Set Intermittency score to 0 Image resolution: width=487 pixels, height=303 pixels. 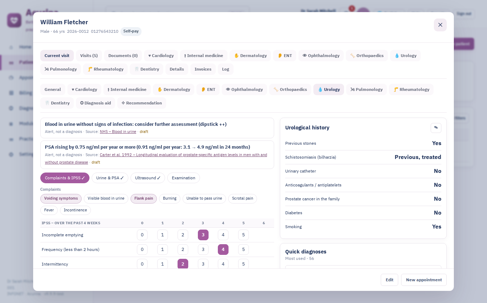point(142,264)
